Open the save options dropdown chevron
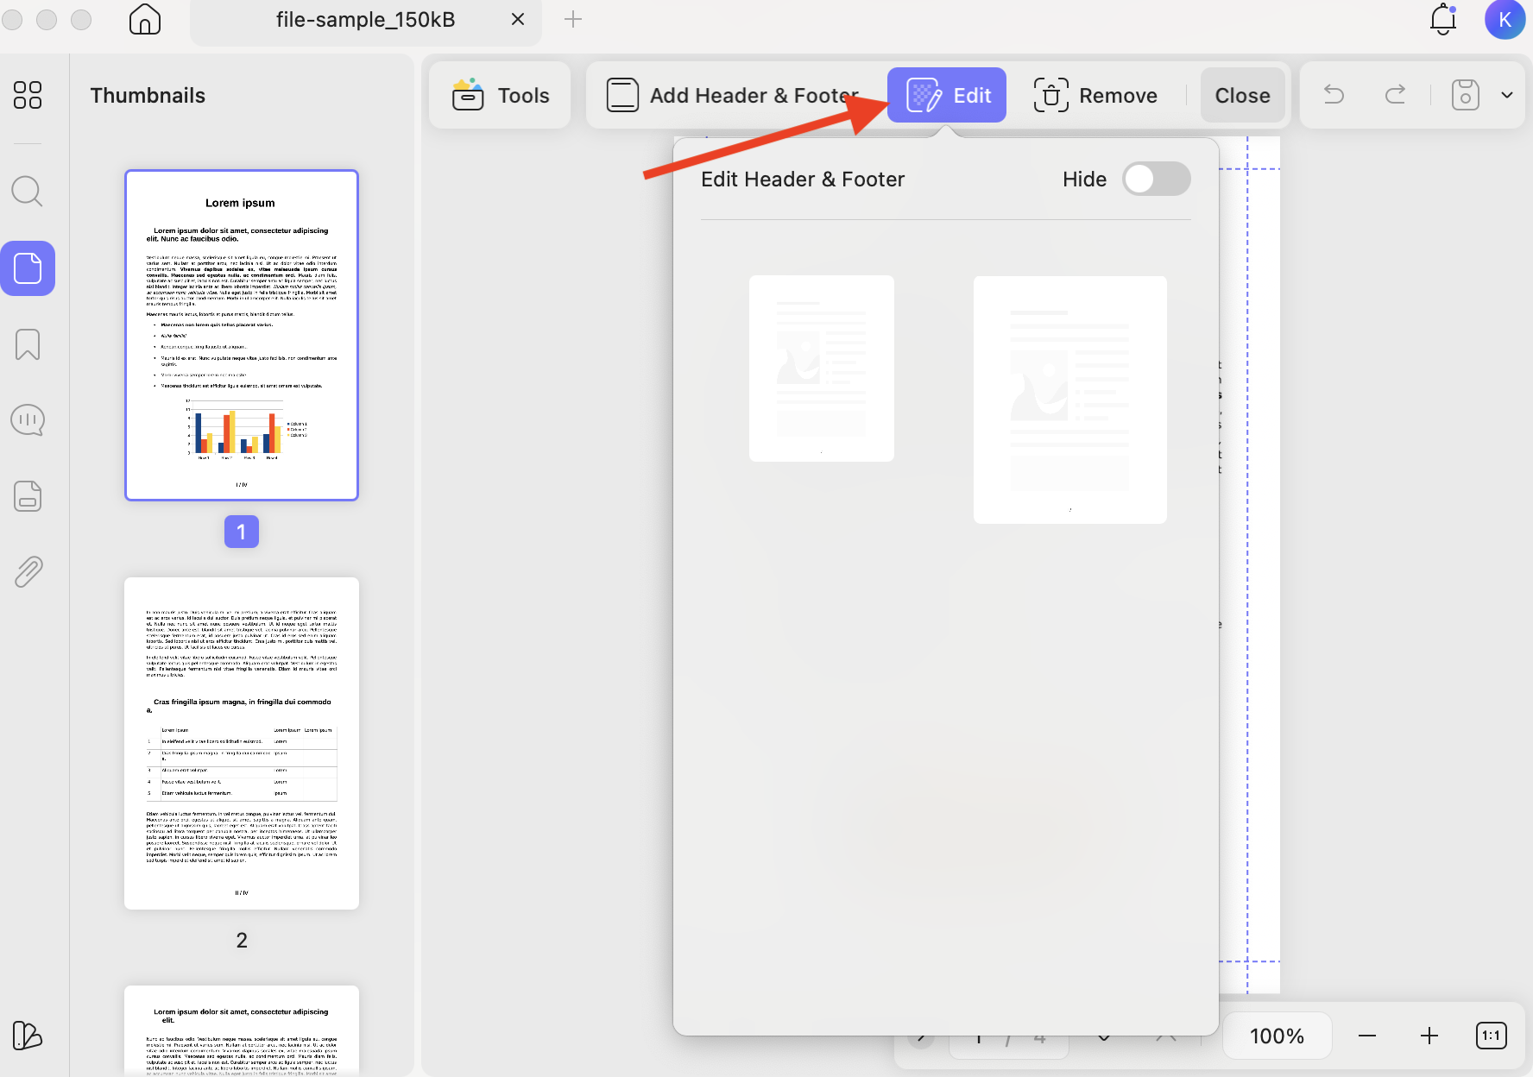This screenshot has width=1533, height=1077. click(1506, 95)
